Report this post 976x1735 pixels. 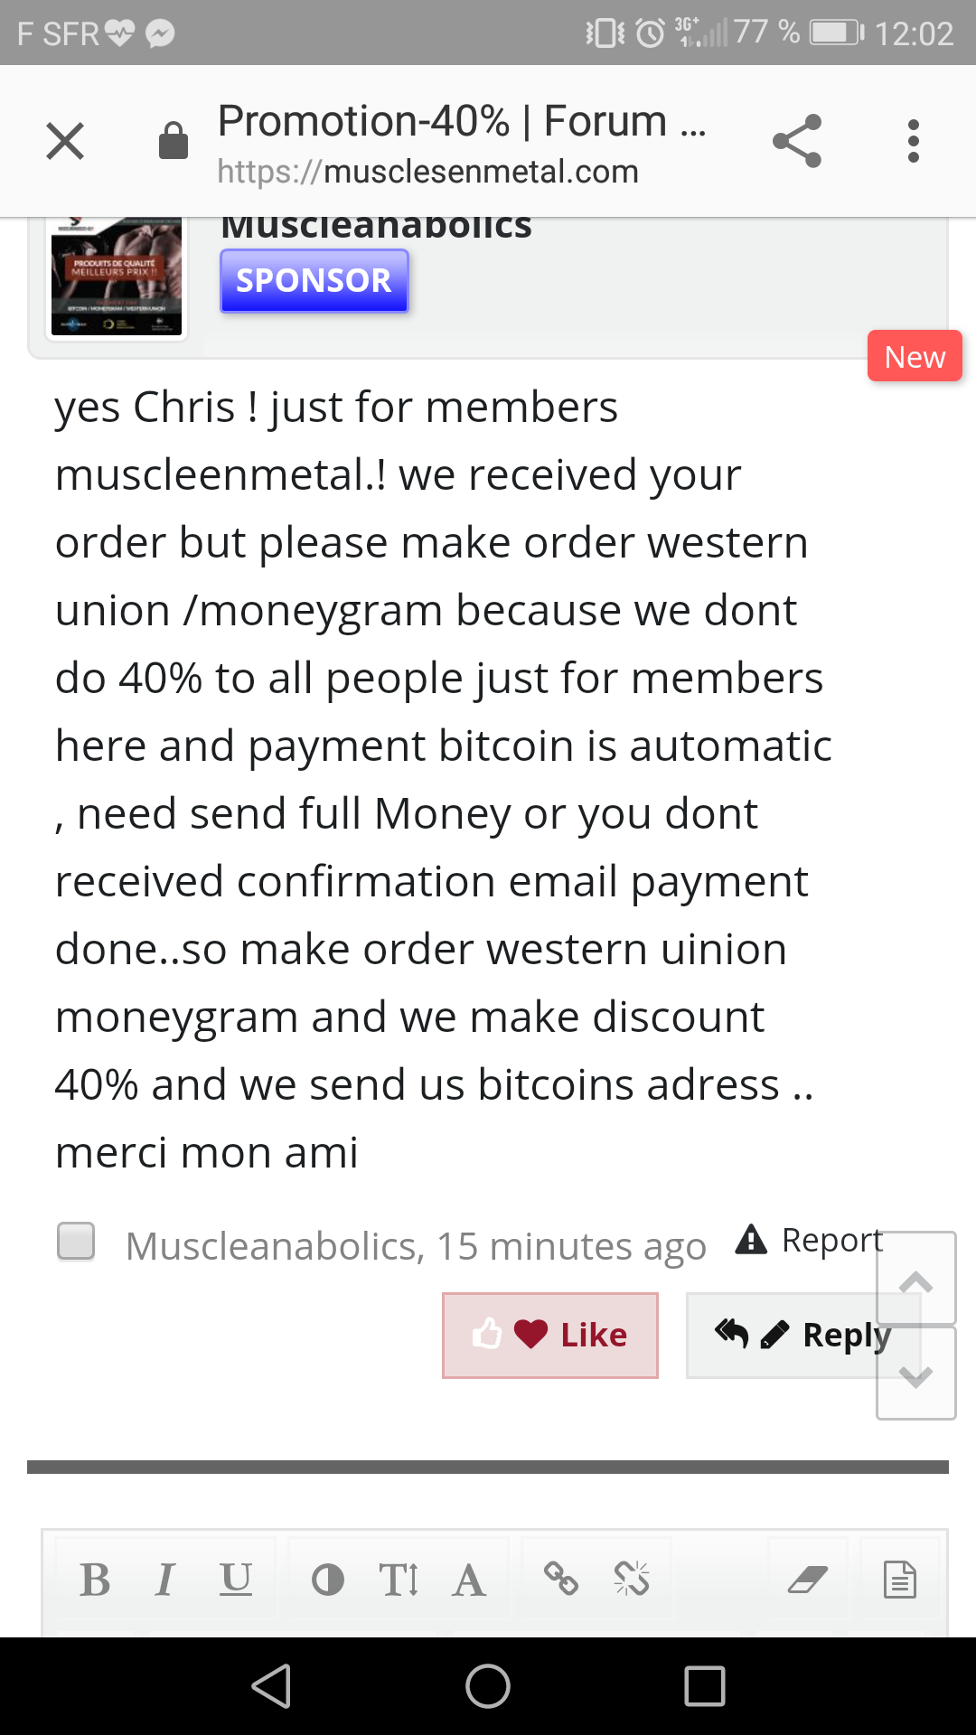click(810, 1240)
